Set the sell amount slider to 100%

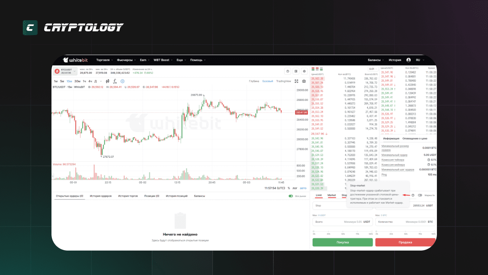point(434,232)
